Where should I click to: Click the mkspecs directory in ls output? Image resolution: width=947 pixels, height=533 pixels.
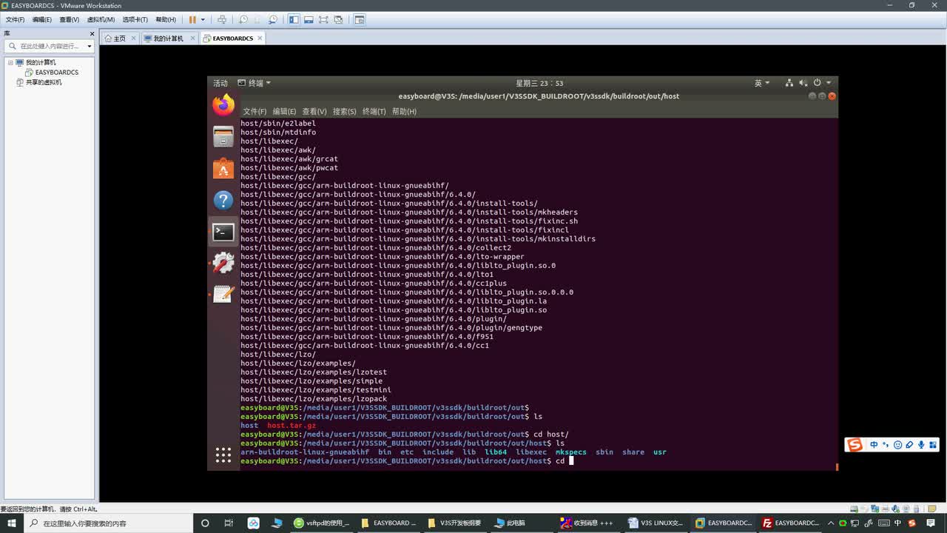tap(570, 452)
